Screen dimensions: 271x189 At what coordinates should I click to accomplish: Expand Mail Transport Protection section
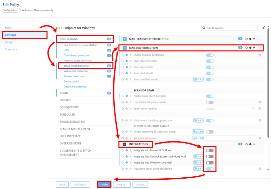(124, 39)
